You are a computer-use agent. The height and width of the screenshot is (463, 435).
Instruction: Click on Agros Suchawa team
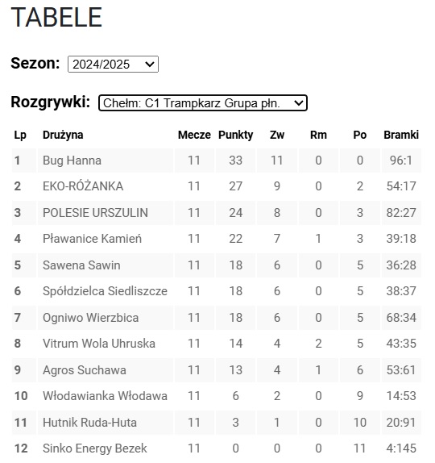pyautogui.click(x=85, y=370)
